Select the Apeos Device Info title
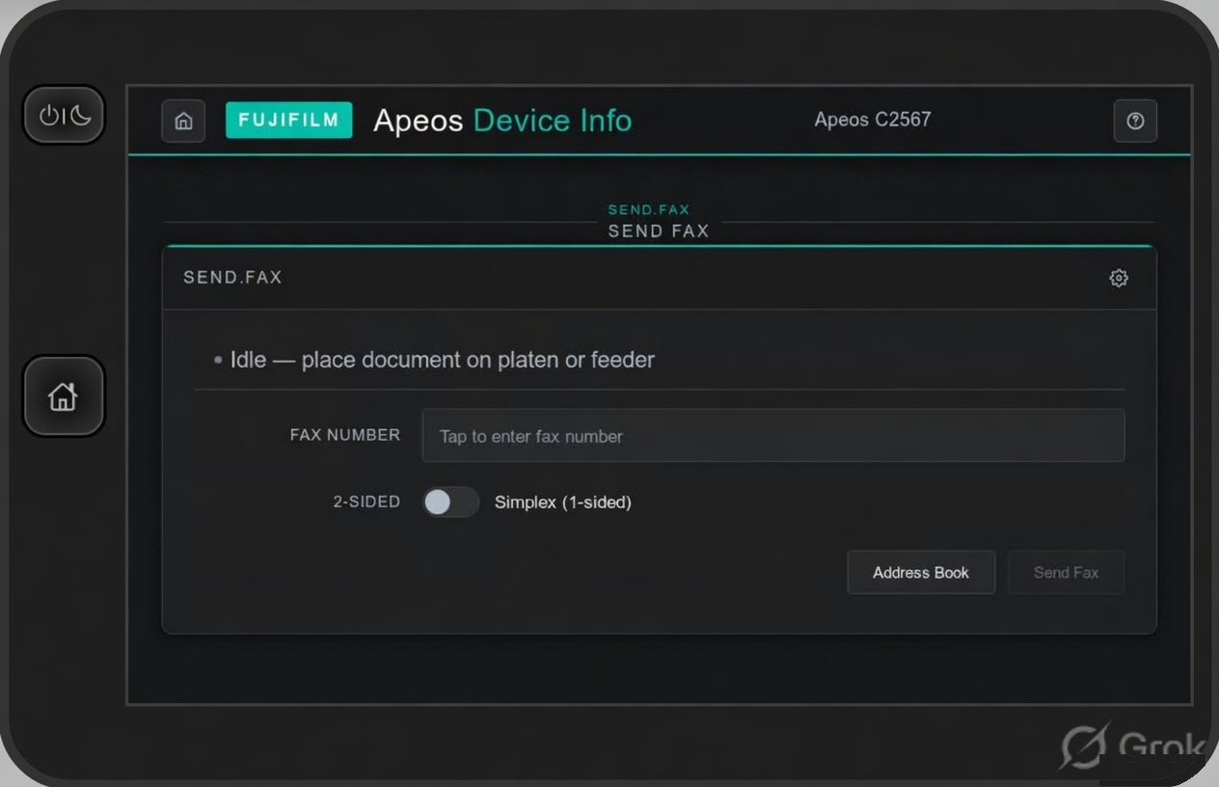The width and height of the screenshot is (1219, 787). click(x=502, y=121)
